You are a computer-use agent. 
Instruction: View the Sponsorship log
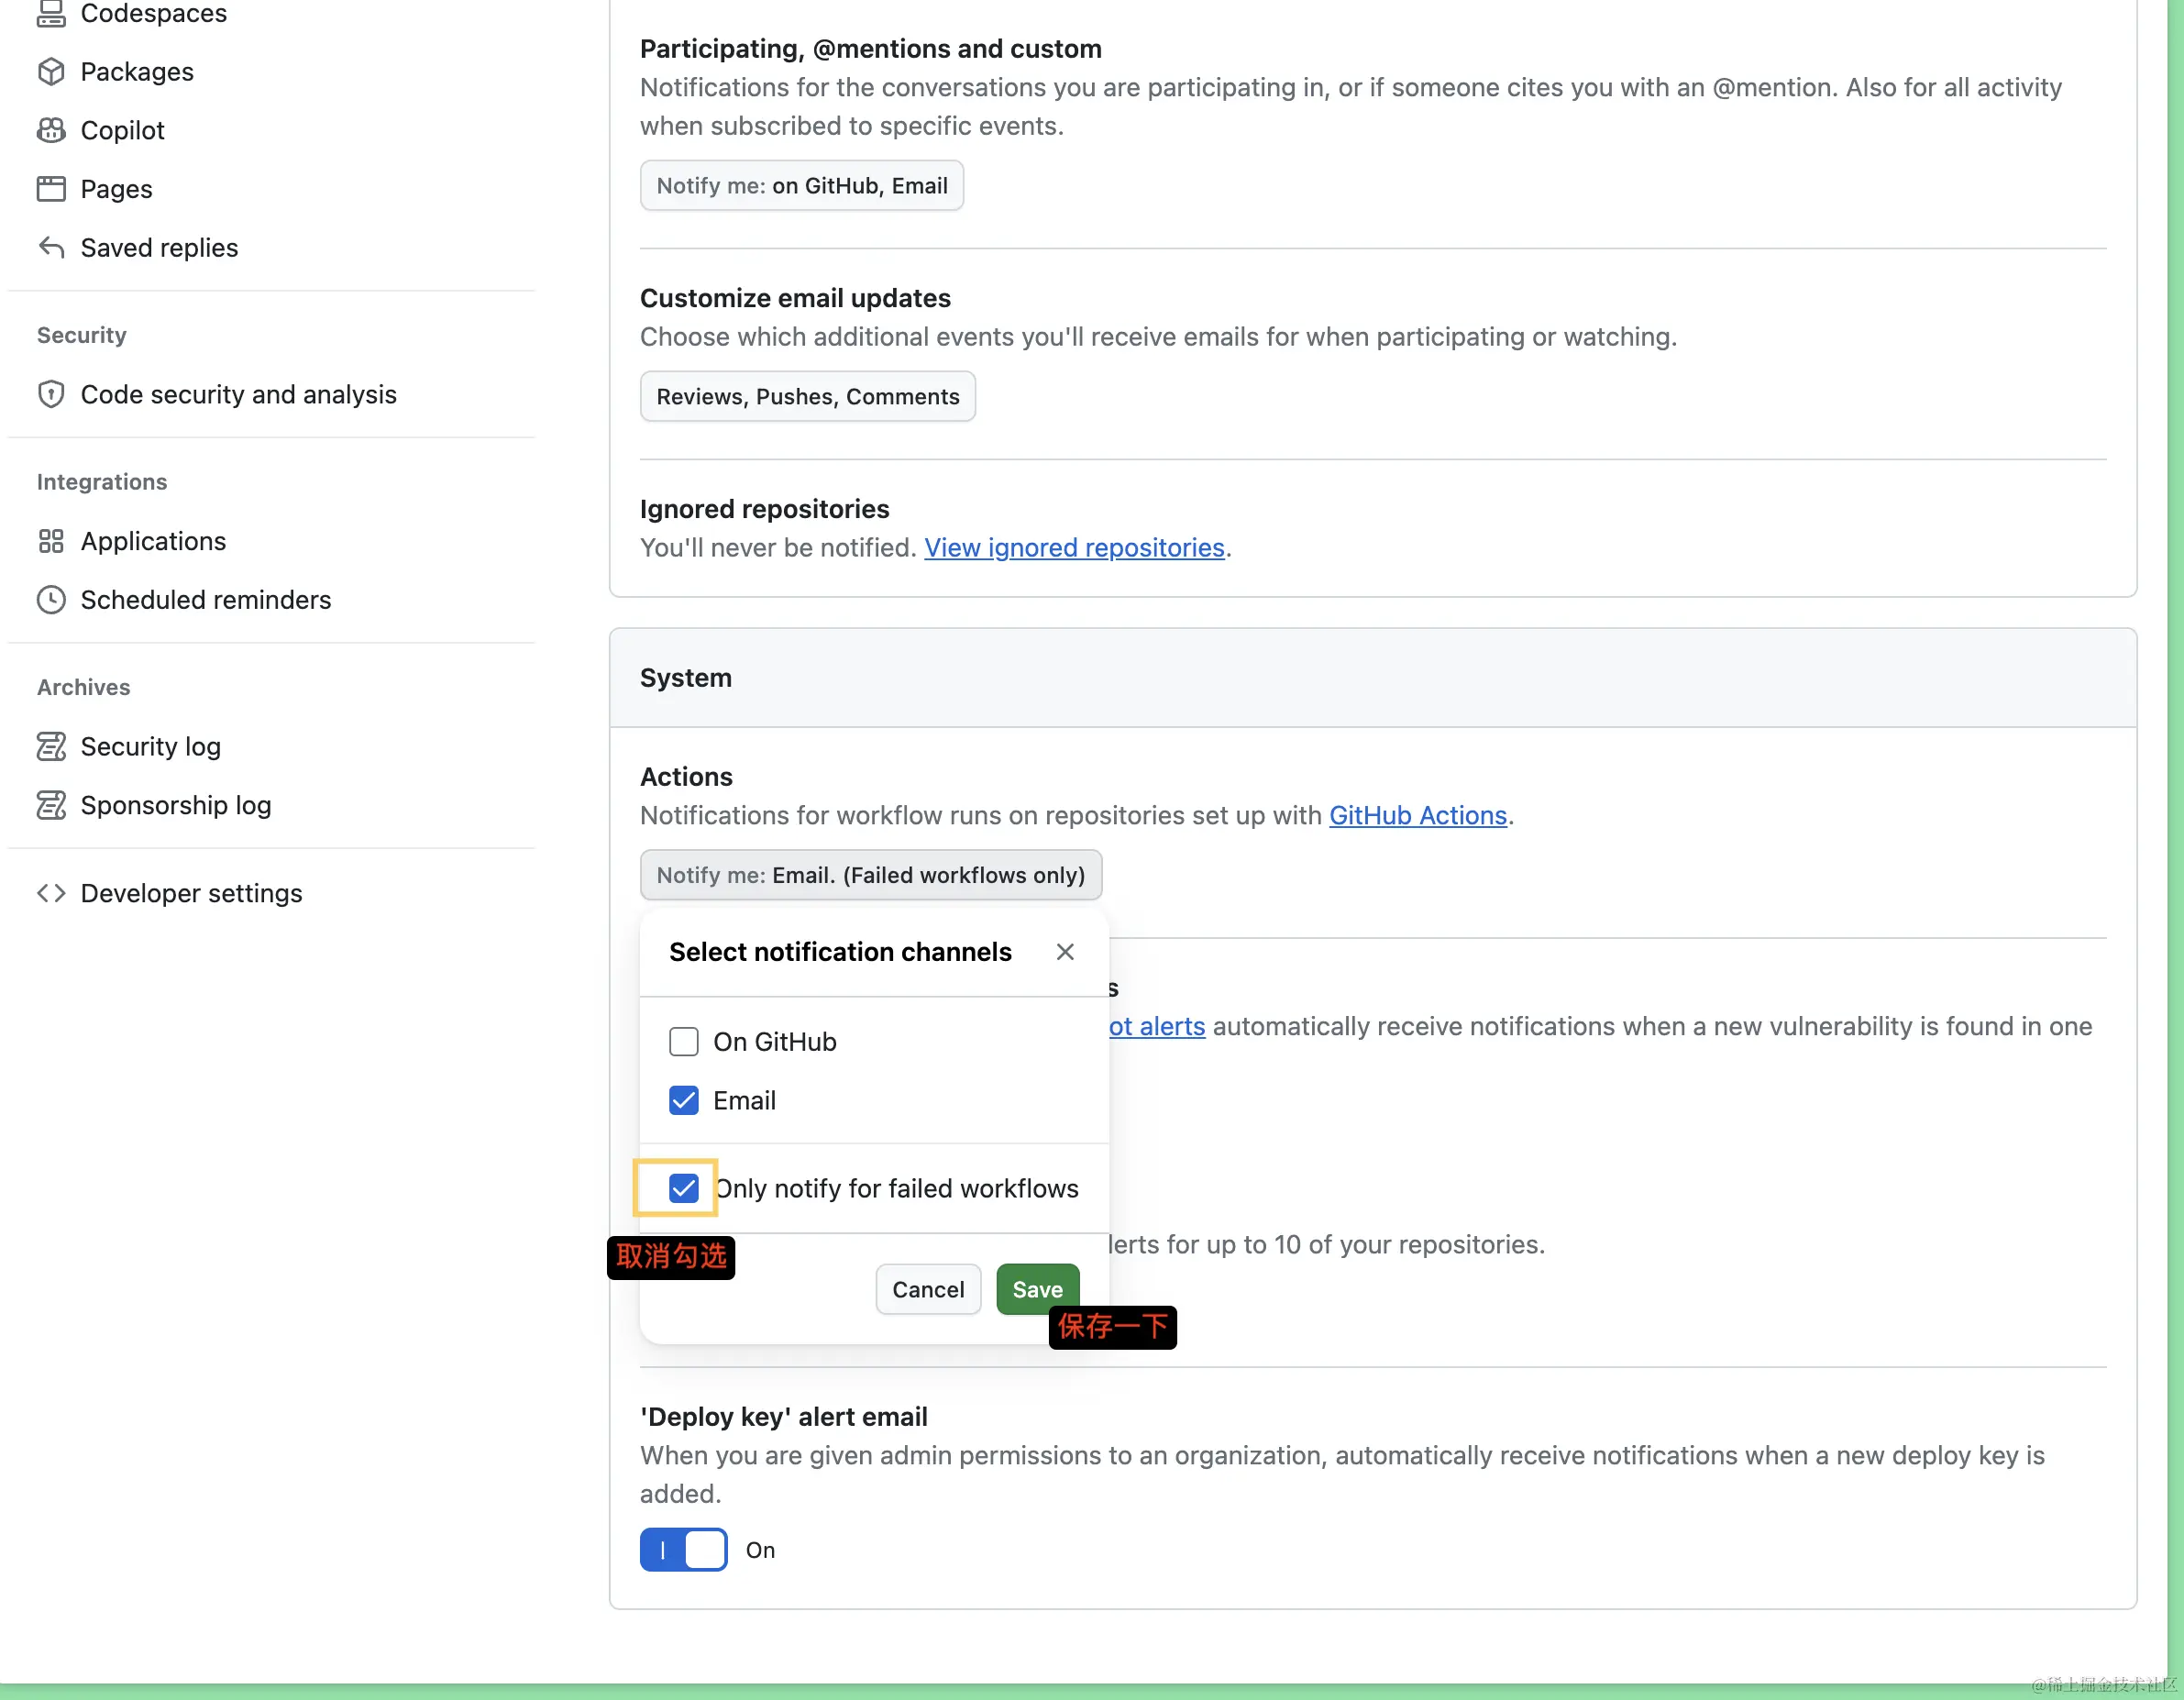176,805
